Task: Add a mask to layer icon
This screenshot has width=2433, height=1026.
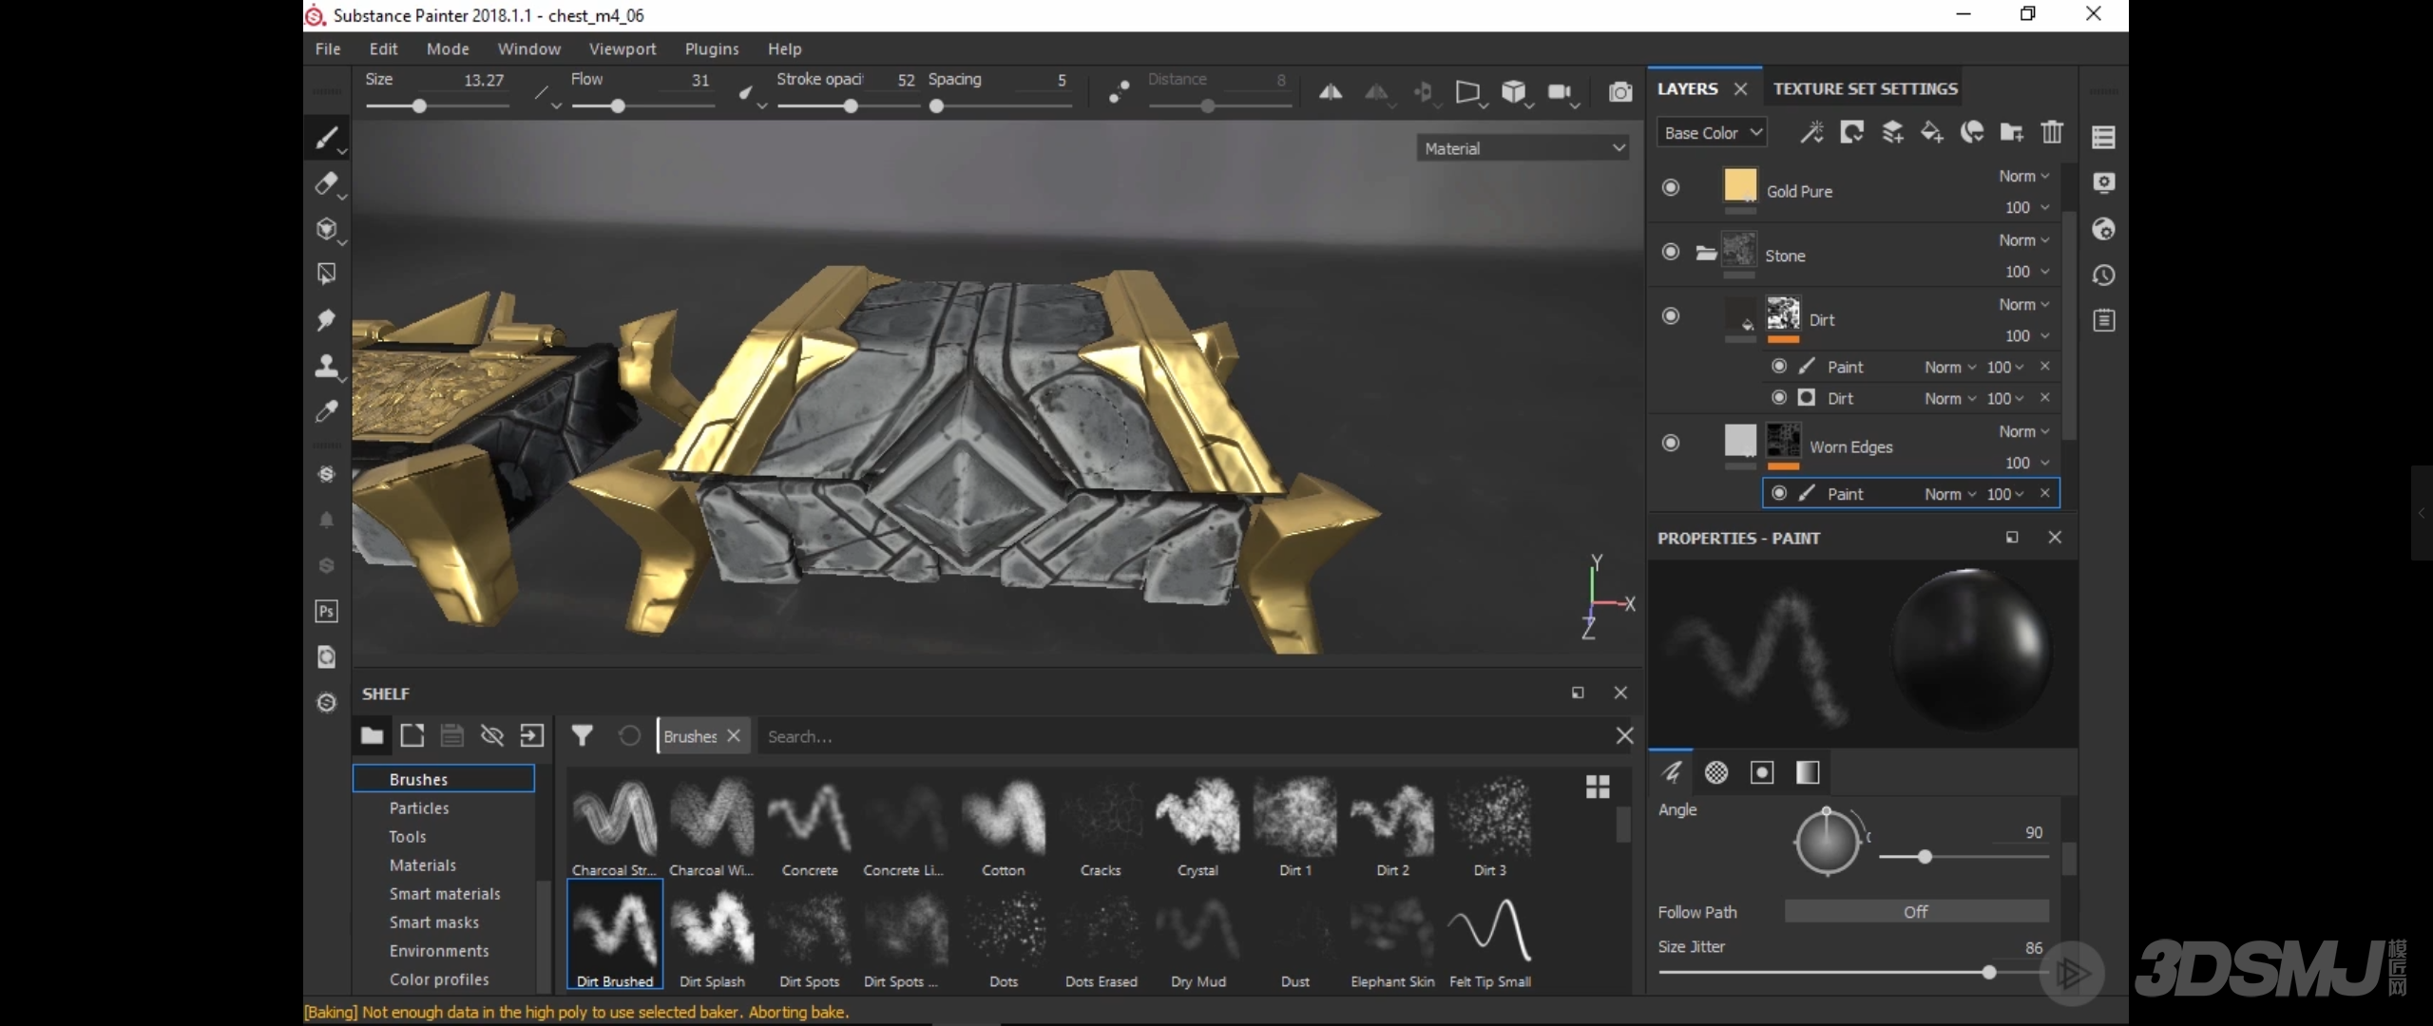Action: click(x=1851, y=132)
